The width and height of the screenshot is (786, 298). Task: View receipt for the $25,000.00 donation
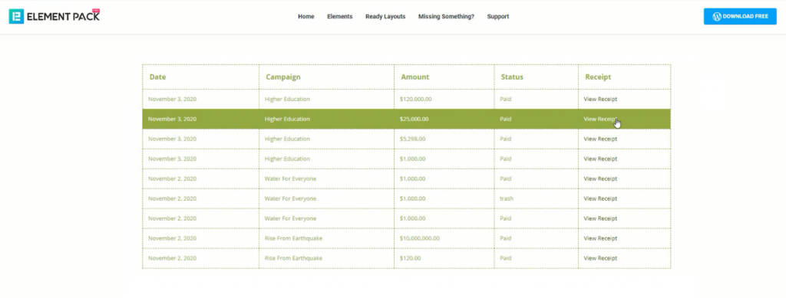pyautogui.click(x=600, y=119)
